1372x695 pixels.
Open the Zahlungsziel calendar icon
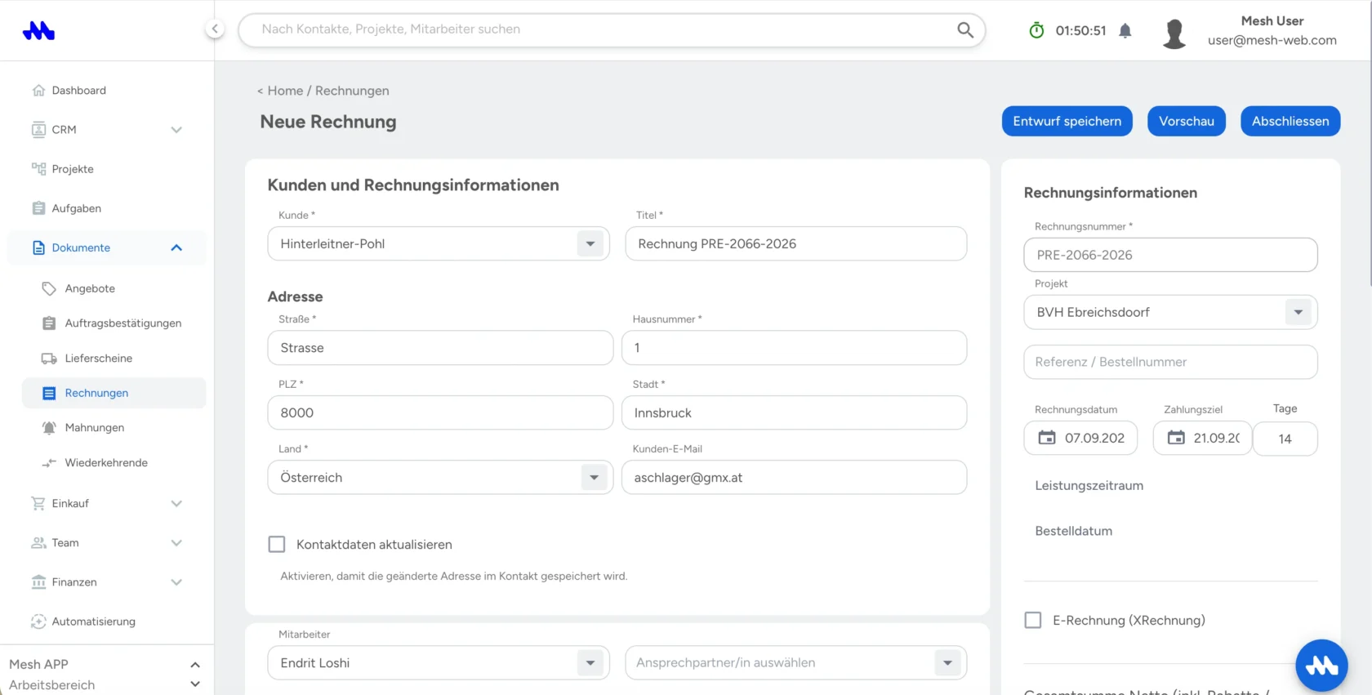[x=1176, y=438]
